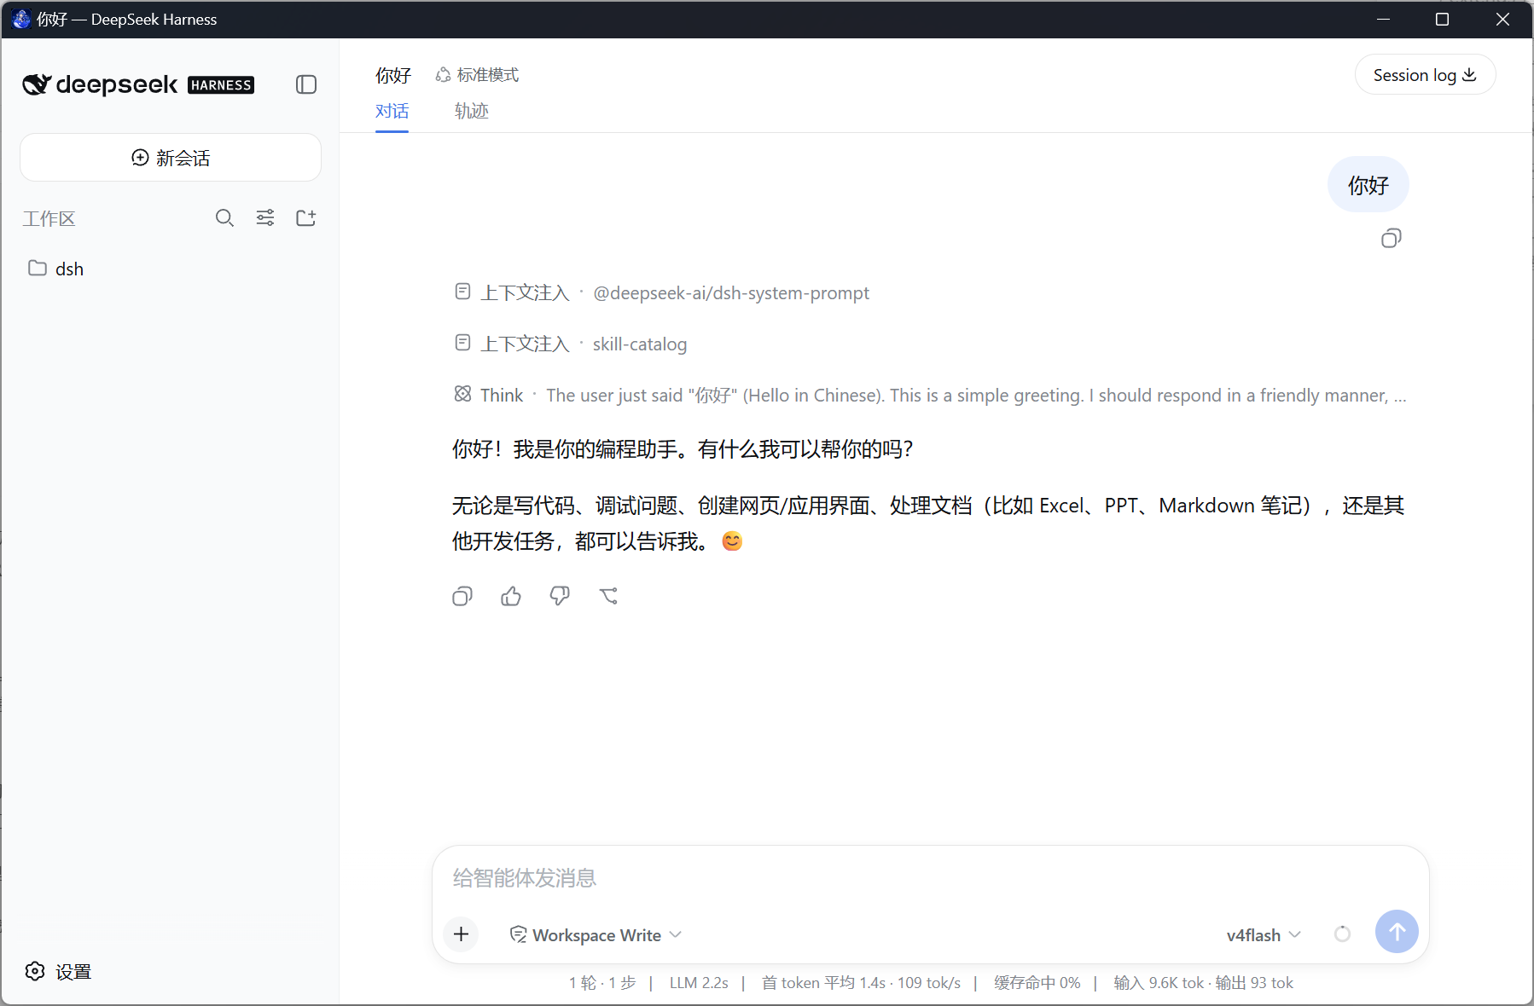
Task: Dislike the reply with thumbs down
Action: (x=560, y=596)
